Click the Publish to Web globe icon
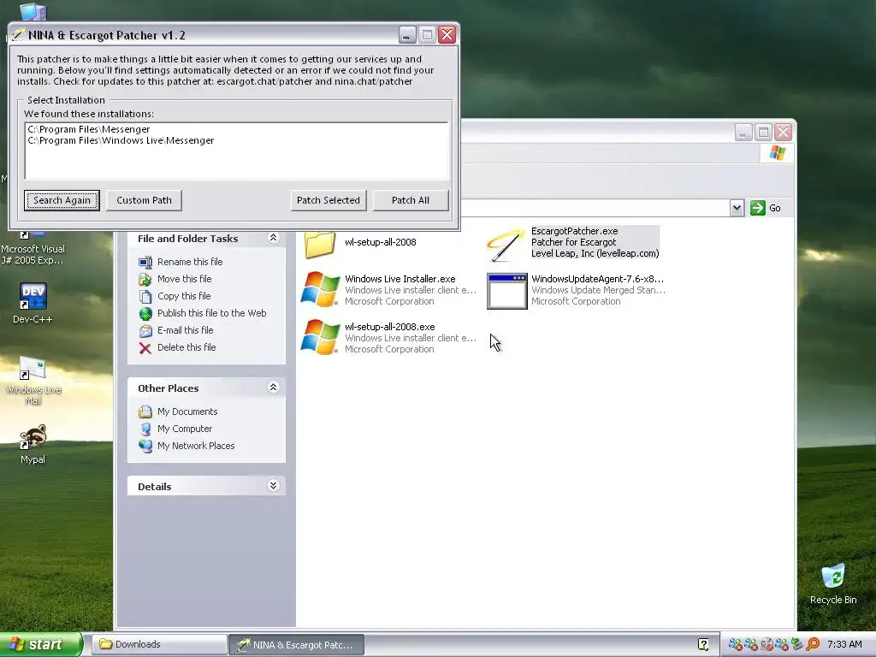This screenshot has width=876, height=657. pos(145,313)
